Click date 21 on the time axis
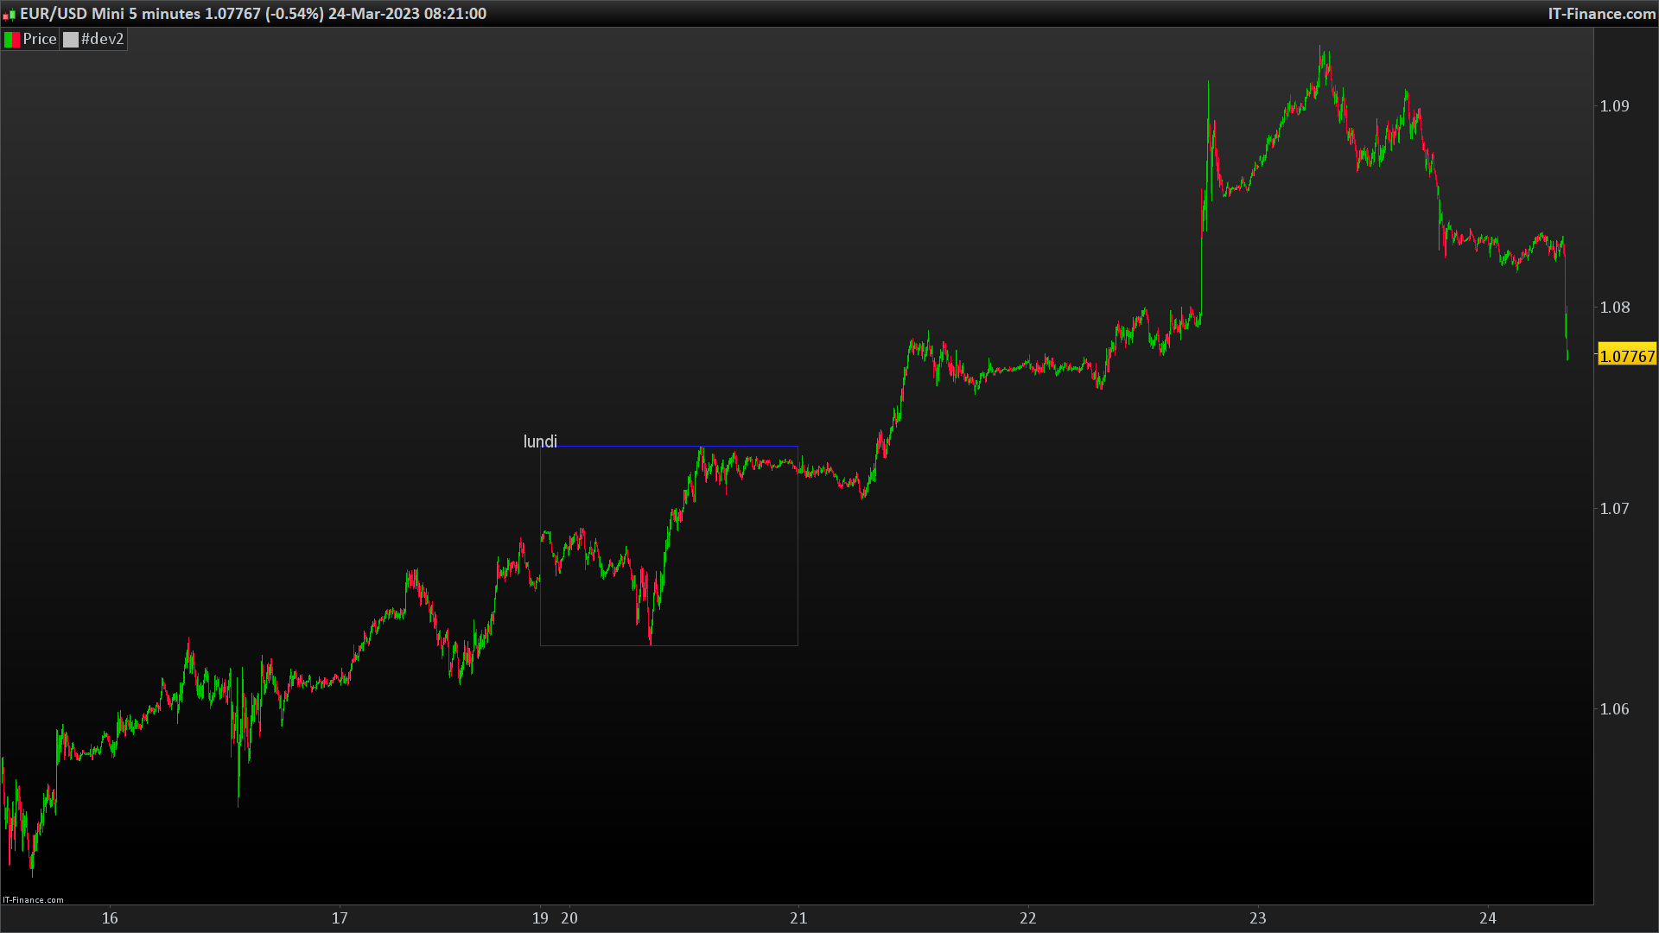The width and height of the screenshot is (1659, 933). [798, 918]
